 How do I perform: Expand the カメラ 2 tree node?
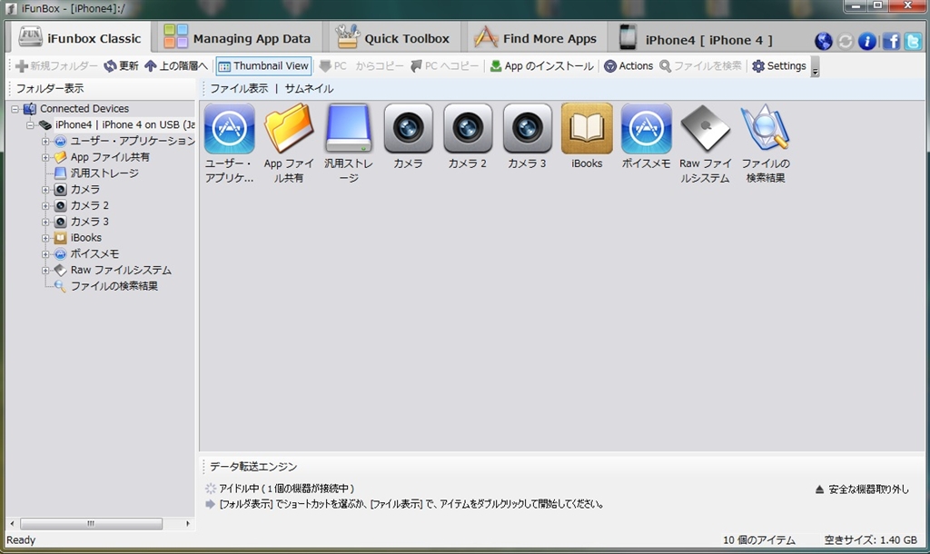click(45, 205)
